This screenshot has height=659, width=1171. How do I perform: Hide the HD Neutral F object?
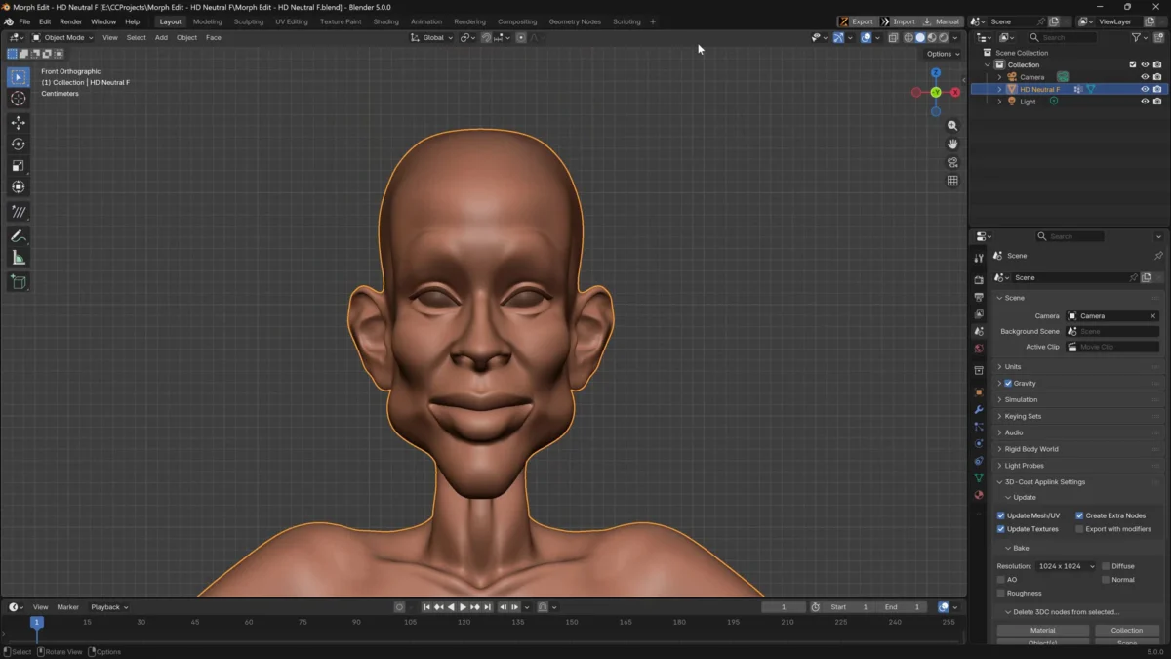click(1145, 89)
